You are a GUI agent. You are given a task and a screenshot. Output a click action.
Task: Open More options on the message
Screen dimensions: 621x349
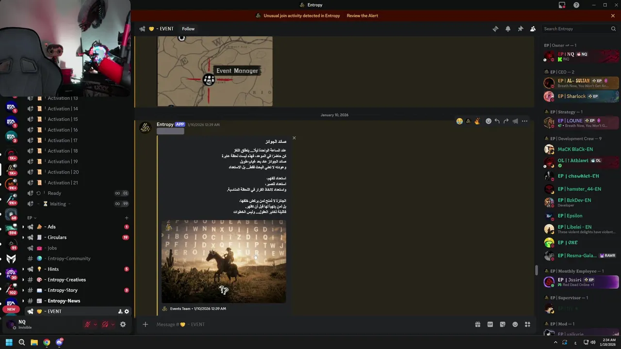click(x=524, y=121)
